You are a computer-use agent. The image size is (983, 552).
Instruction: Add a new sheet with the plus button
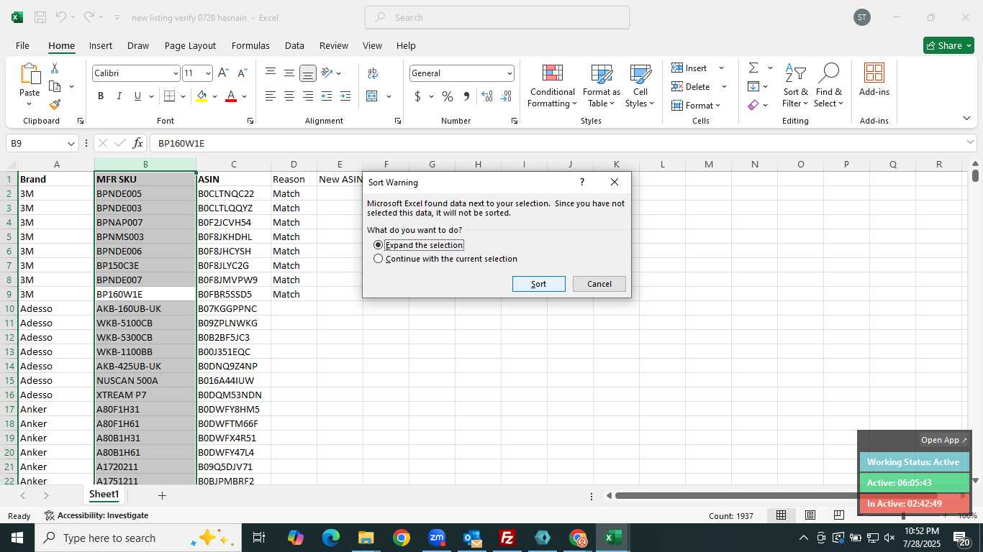pyautogui.click(x=162, y=495)
